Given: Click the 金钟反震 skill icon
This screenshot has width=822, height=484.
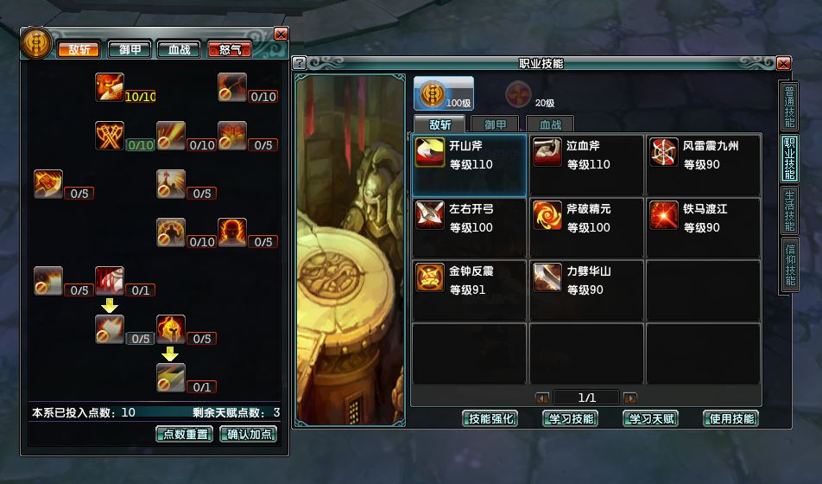Looking at the screenshot, I should point(430,277).
